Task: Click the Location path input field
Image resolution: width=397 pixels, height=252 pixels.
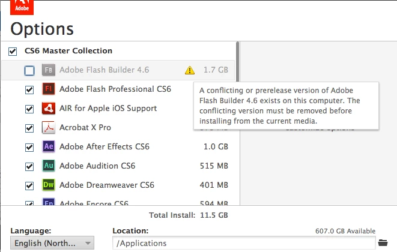Action: pyautogui.click(x=243, y=243)
